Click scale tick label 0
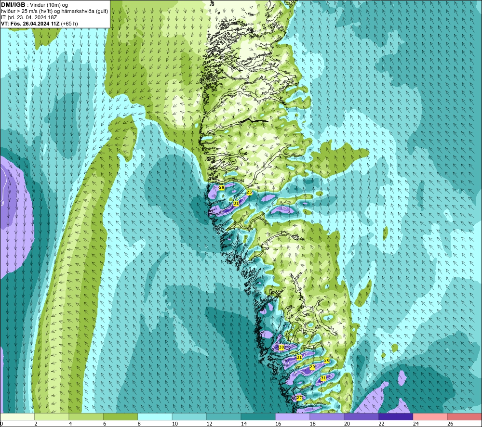482x427 pixels. 1,424
